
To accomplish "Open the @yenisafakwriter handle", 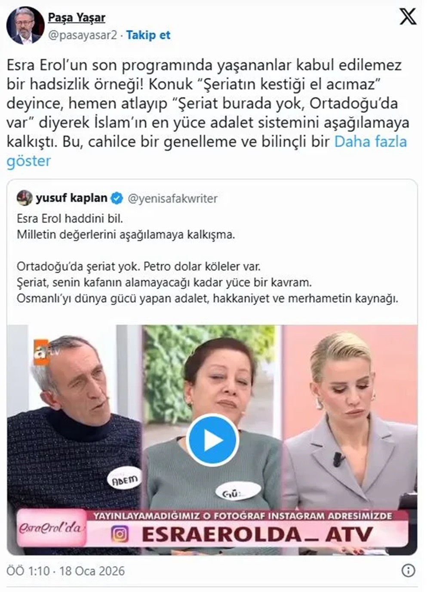I will point(173,198).
